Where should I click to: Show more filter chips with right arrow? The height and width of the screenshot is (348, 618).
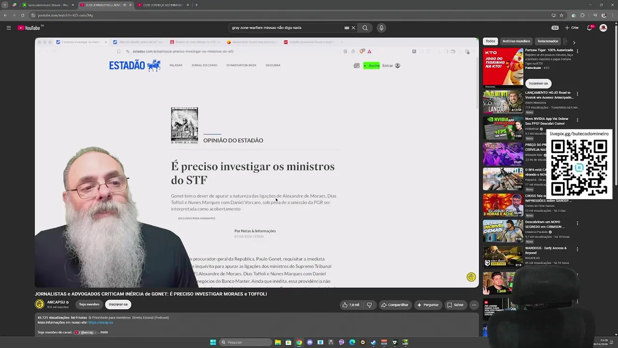tap(574, 43)
